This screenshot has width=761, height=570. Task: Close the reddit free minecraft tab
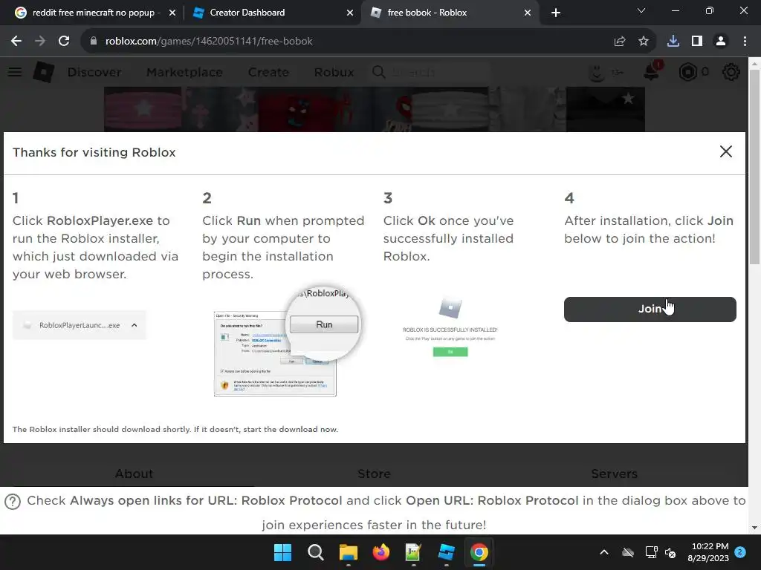click(172, 13)
